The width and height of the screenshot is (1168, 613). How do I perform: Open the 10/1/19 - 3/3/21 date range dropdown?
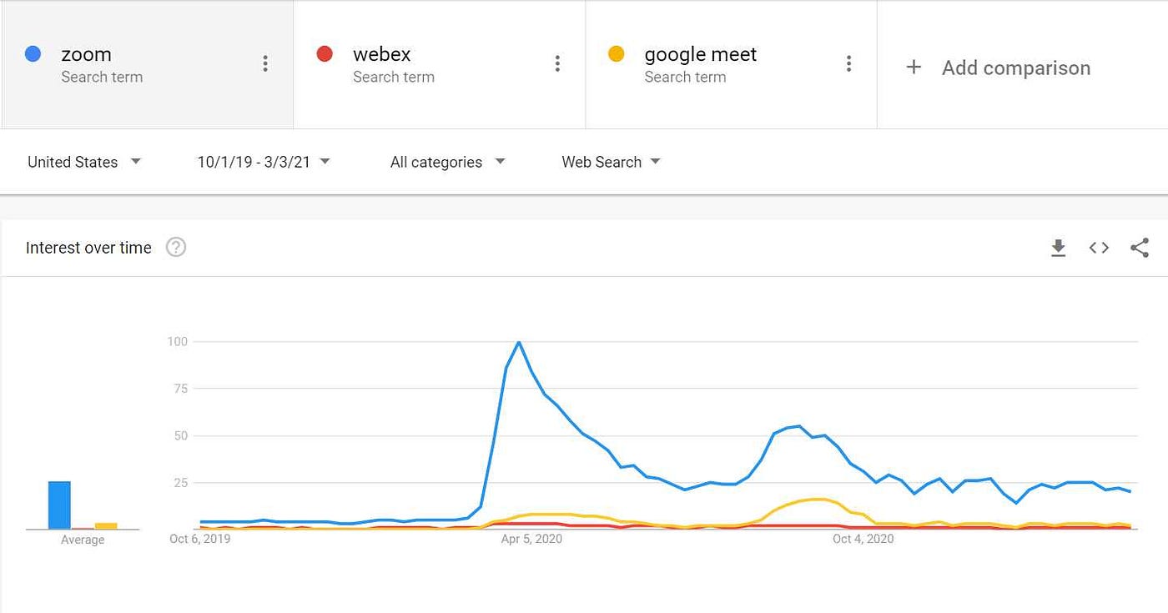264,162
